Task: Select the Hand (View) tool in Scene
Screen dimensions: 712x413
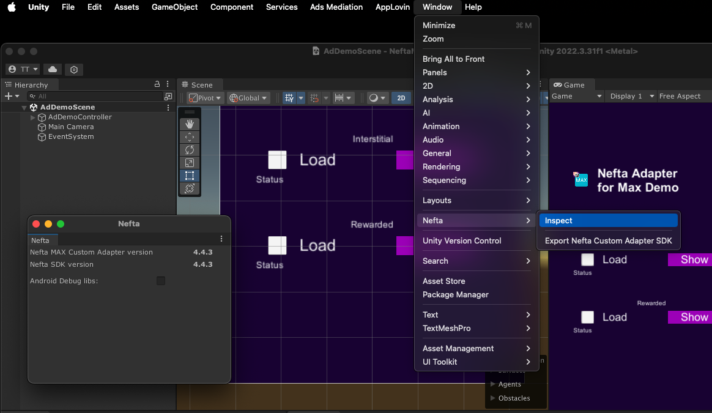Action: 190,124
